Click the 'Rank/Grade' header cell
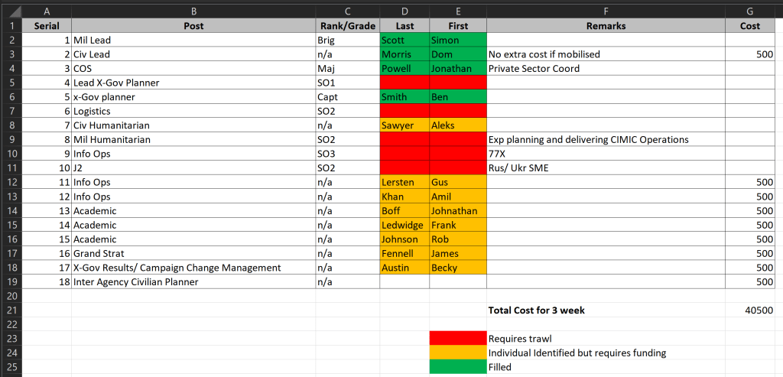Viewport: 783px width, 377px height. coord(348,26)
